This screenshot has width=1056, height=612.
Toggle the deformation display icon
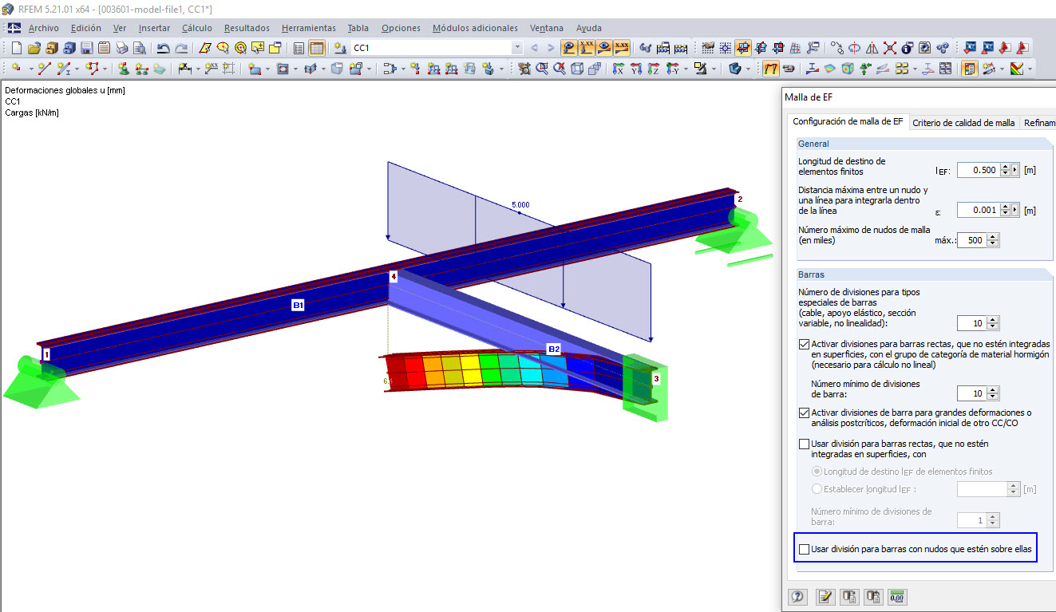(771, 69)
